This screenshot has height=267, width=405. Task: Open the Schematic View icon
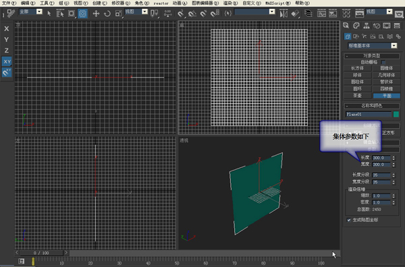coord(333,13)
